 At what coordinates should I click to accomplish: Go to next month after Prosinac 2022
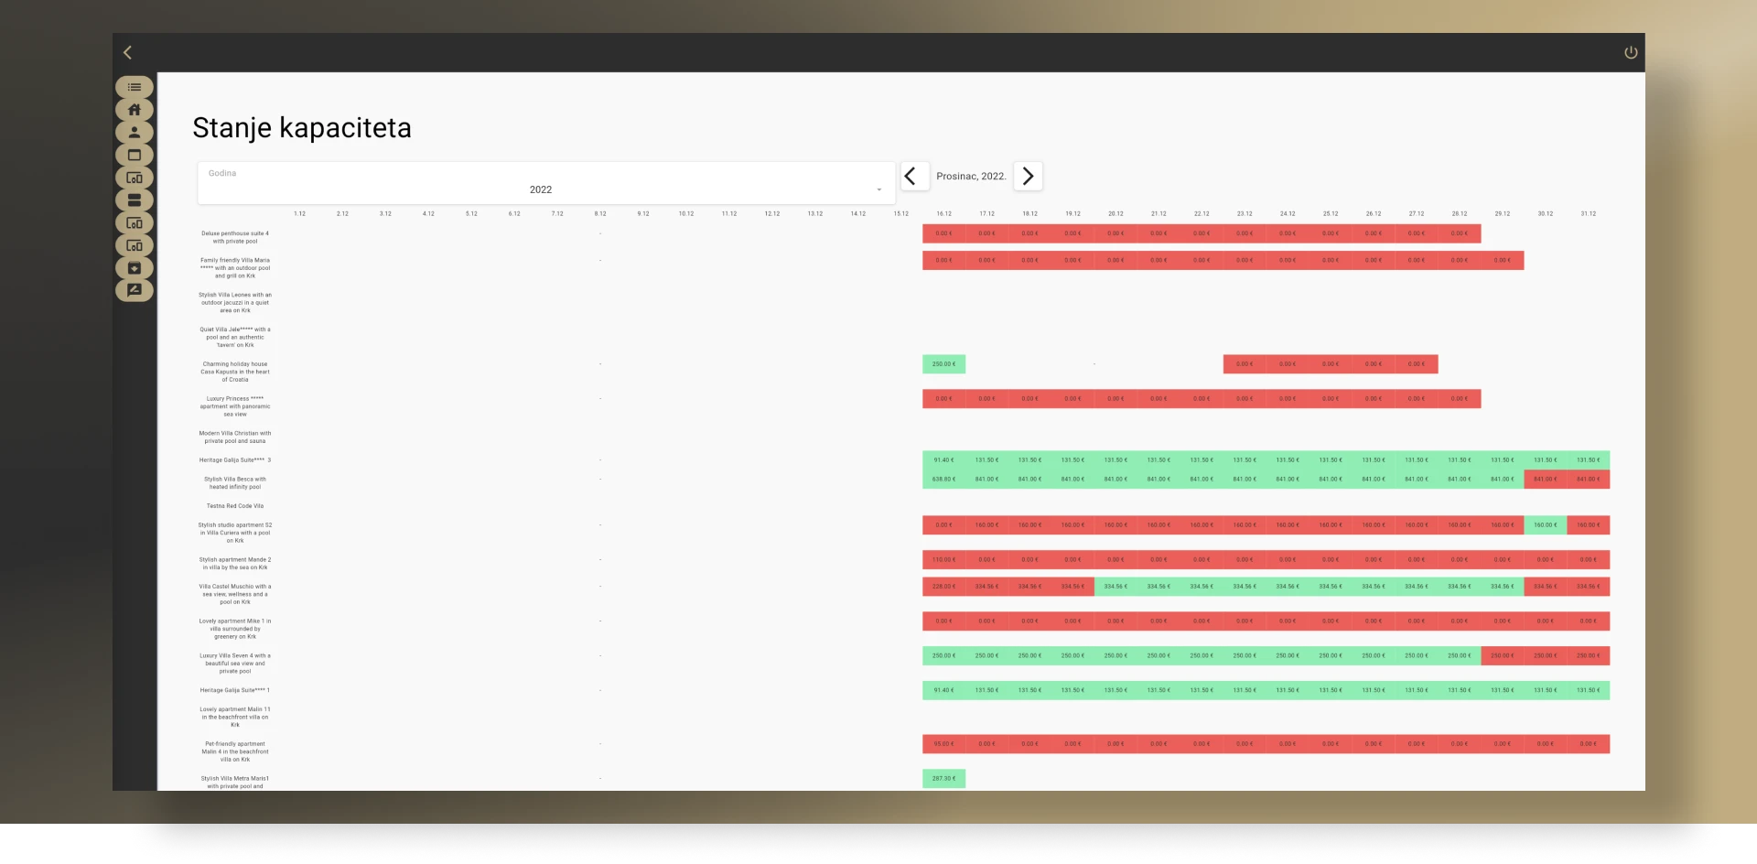coord(1028,176)
